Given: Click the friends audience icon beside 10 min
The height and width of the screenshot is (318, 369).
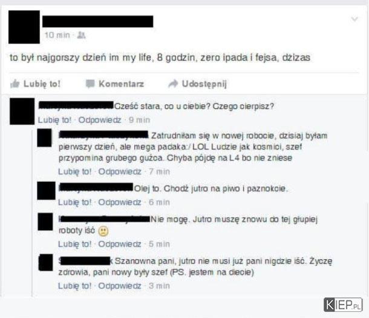Looking at the screenshot, I should 82,35.
